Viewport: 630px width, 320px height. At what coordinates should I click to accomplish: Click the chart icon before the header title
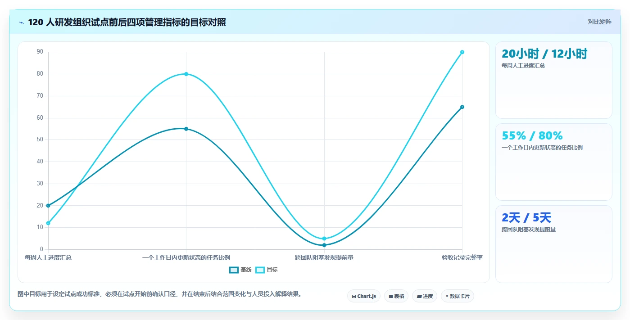click(22, 22)
